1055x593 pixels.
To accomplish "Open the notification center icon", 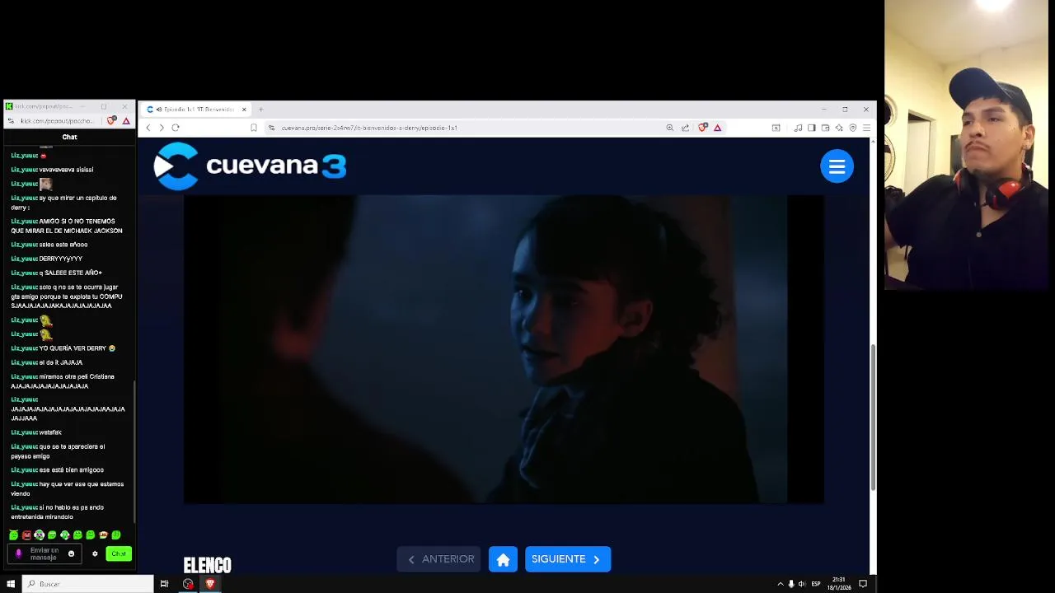I will click(x=863, y=584).
